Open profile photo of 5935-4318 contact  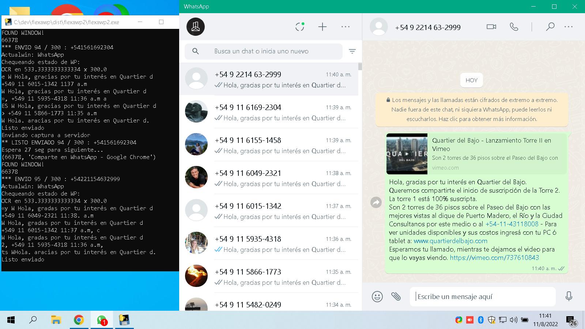[x=196, y=243]
